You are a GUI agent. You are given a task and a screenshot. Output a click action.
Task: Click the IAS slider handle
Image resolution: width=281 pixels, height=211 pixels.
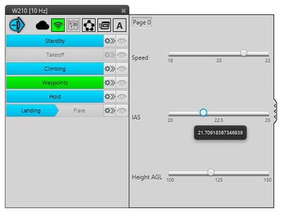pos(203,113)
